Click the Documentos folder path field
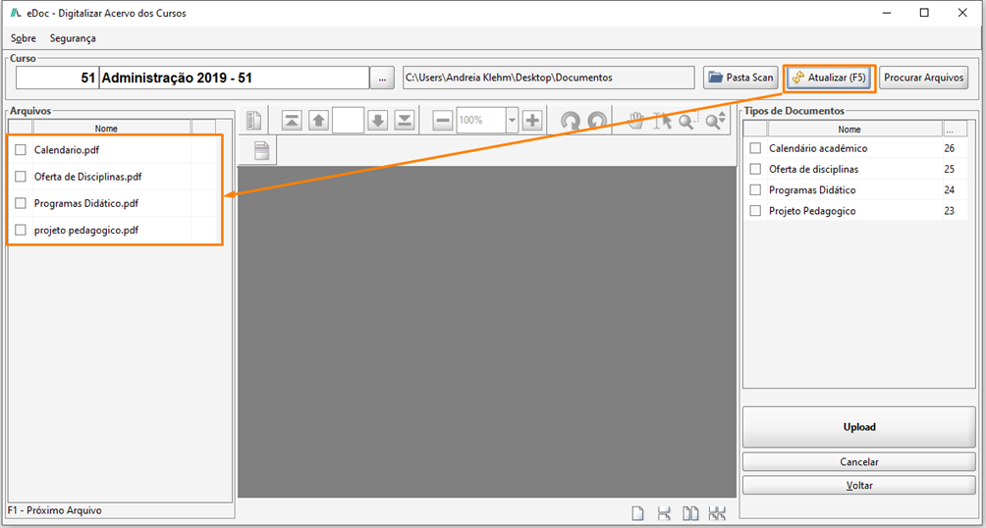 click(x=548, y=78)
